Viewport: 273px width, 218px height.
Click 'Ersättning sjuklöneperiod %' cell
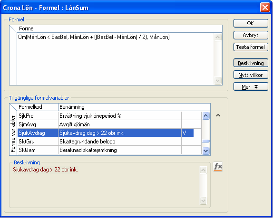120,116
